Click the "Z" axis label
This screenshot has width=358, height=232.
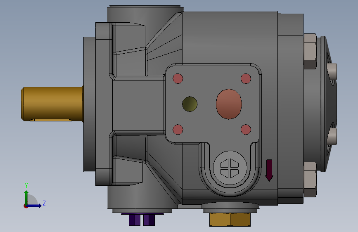[44, 203]
